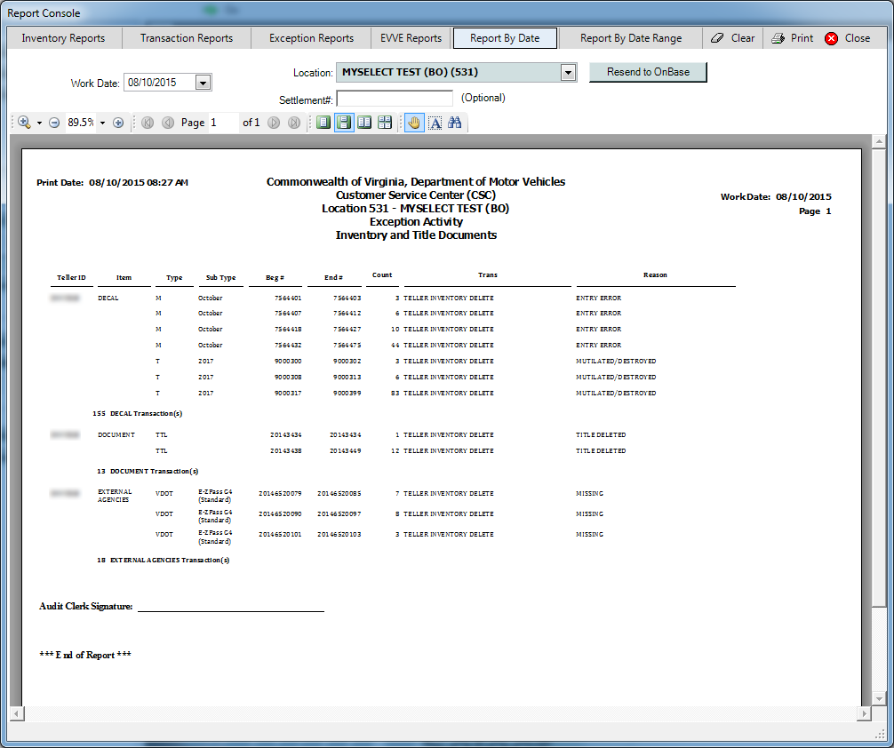This screenshot has width=894, height=748.
Task: Click the magnifier zoom tool icon
Action: [23, 123]
